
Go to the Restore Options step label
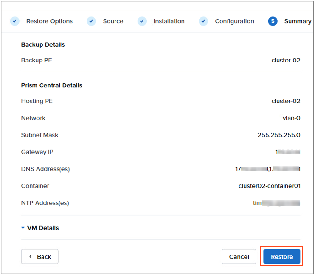50,21
